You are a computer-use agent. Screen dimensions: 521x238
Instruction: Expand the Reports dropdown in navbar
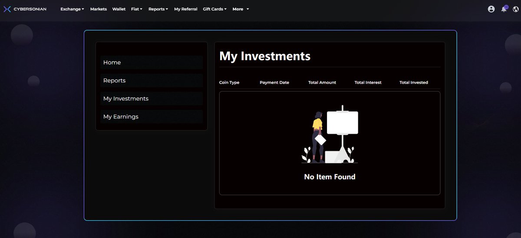[158, 9]
